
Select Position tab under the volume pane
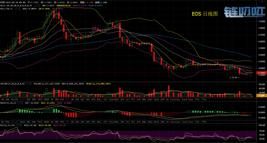[x=175, y=100]
